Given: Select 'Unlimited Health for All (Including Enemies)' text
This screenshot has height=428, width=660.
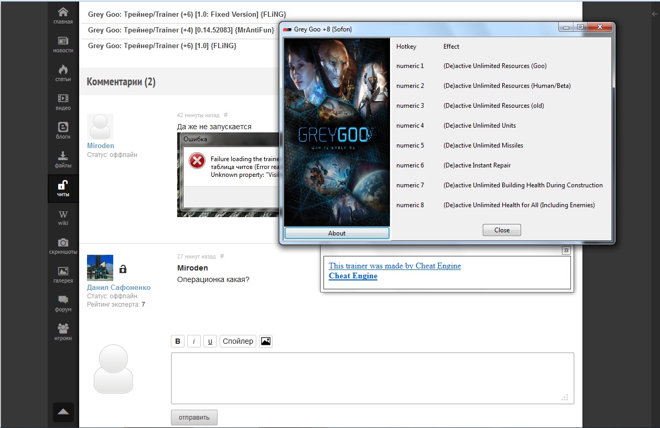Looking at the screenshot, I should click(x=534, y=205).
